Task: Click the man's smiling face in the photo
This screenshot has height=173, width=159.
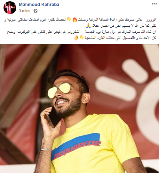Action: [x=67, y=95]
